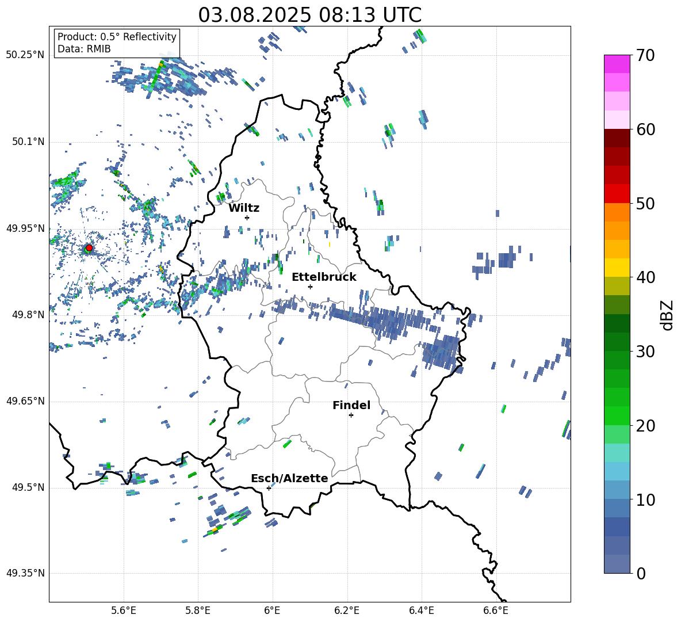Click the red radar site marker
Screen dimensions: 681x622
[x=89, y=248]
